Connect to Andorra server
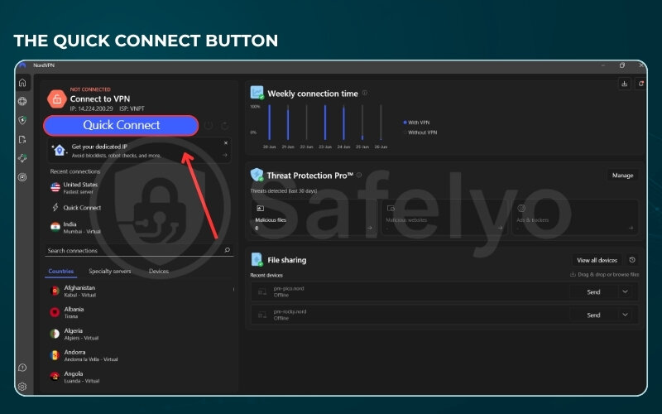Screen dimensions: 662x414 (x=139, y=355)
